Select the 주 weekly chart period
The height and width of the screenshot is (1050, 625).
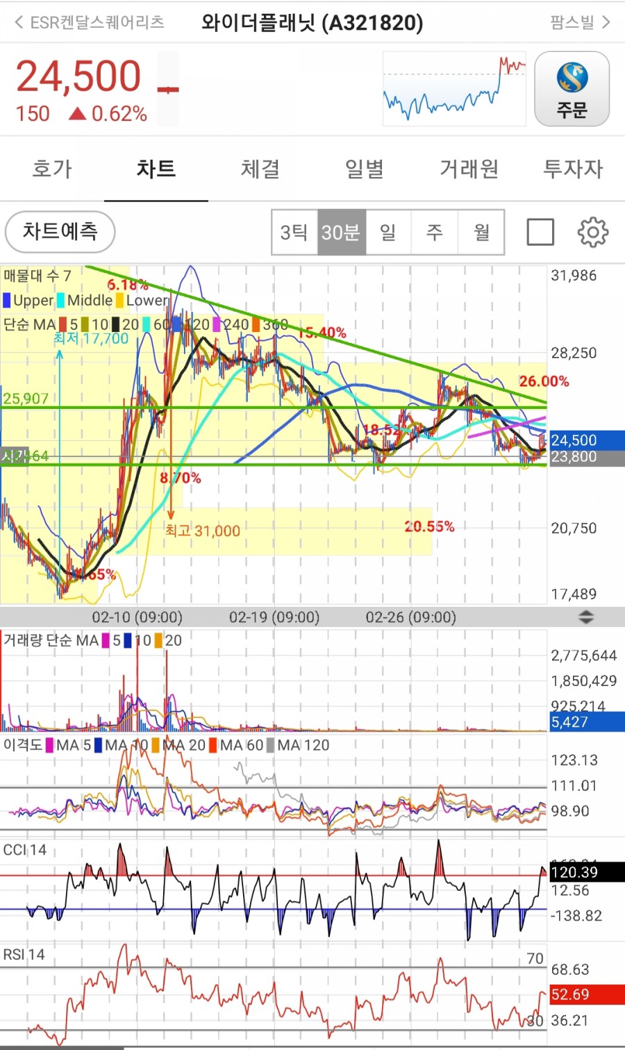[435, 232]
